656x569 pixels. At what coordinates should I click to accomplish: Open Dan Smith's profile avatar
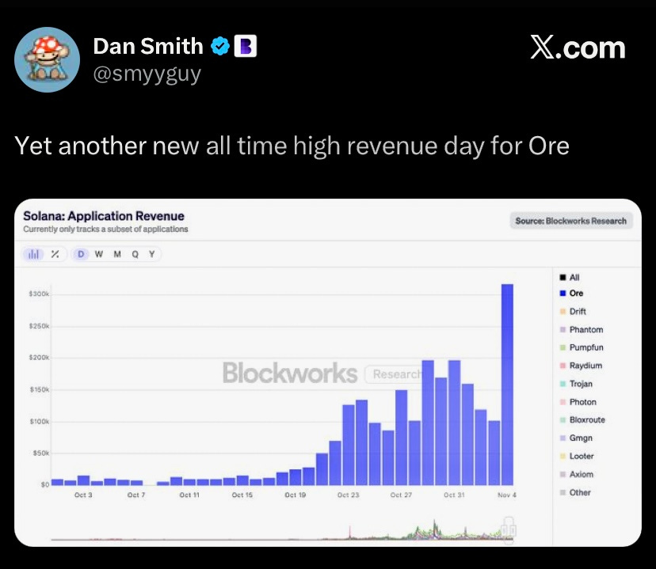pyautogui.click(x=47, y=59)
